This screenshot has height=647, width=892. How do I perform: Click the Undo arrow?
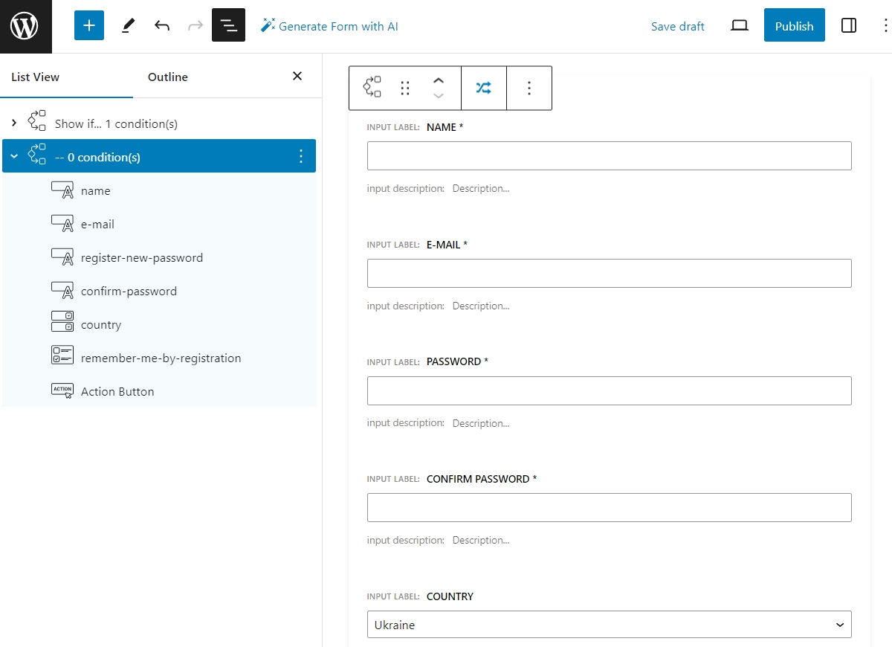pyautogui.click(x=162, y=26)
